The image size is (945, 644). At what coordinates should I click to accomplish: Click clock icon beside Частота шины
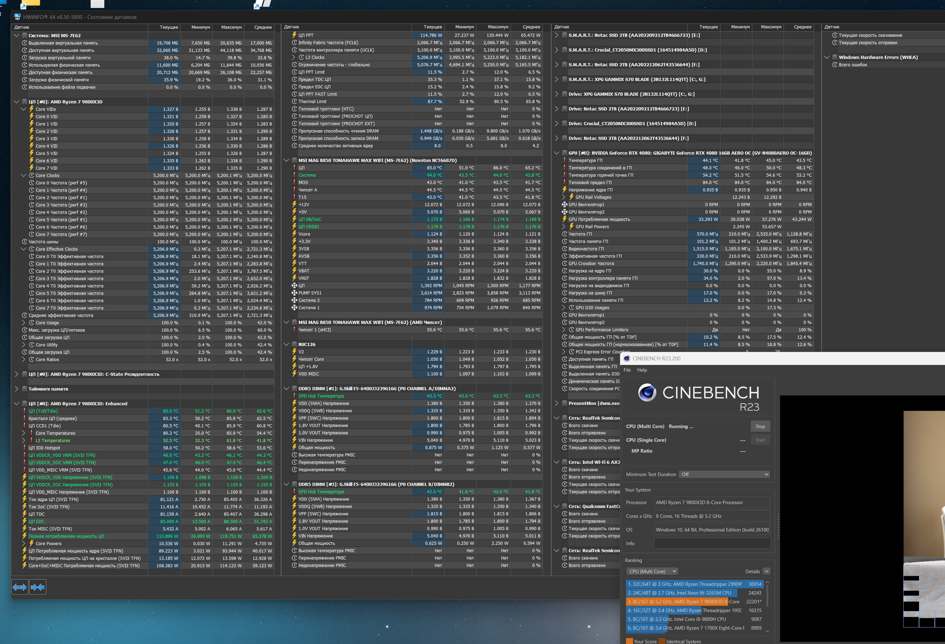pos(25,242)
